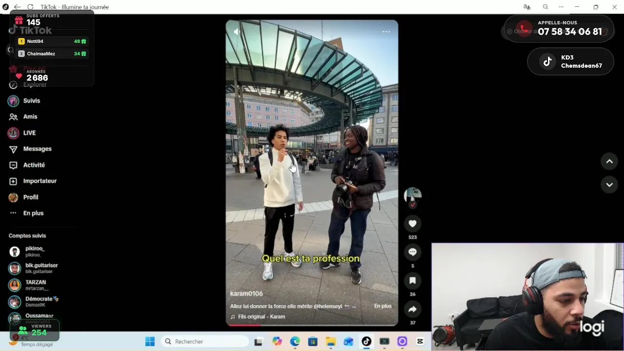
Task: Open the purple circle taskbar app
Action: [x=402, y=341]
